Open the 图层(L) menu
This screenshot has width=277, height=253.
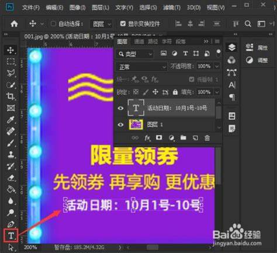(101, 8)
